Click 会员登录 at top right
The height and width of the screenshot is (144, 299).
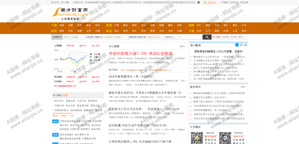[234, 2]
